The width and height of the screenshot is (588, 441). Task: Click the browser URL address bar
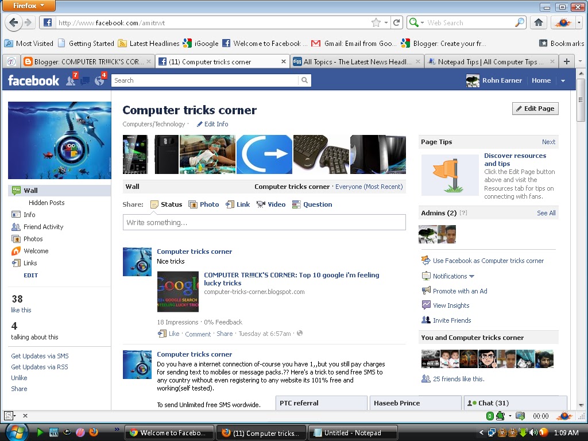(x=214, y=22)
